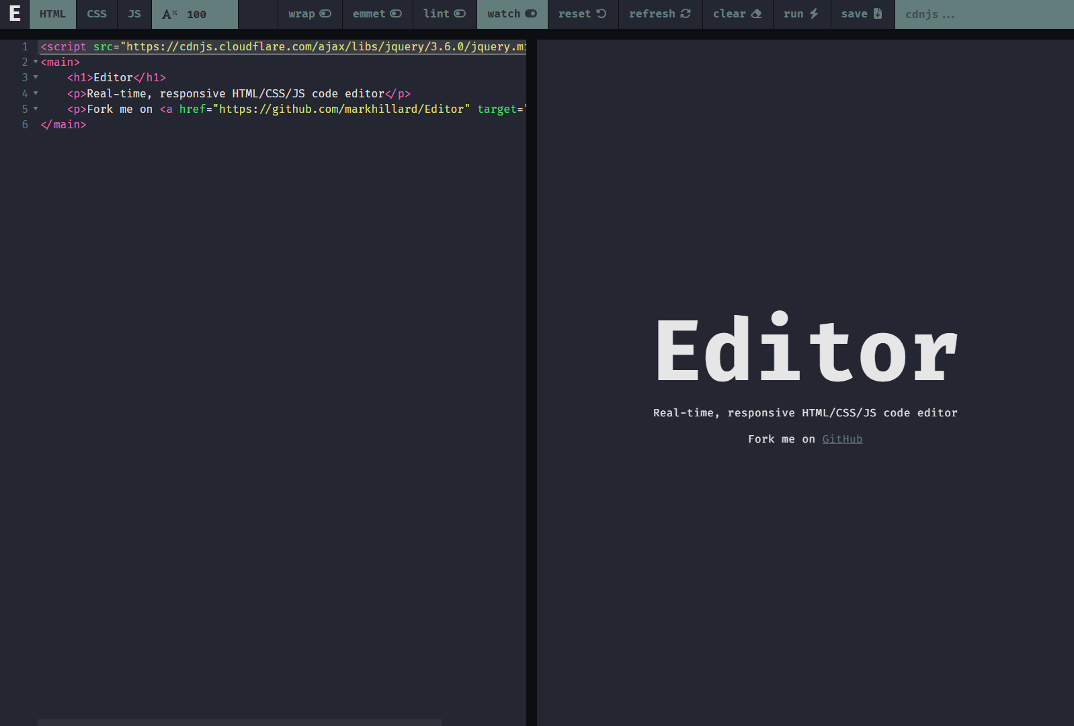The height and width of the screenshot is (726, 1074).
Task: Disable the watch switch
Action: click(x=512, y=14)
